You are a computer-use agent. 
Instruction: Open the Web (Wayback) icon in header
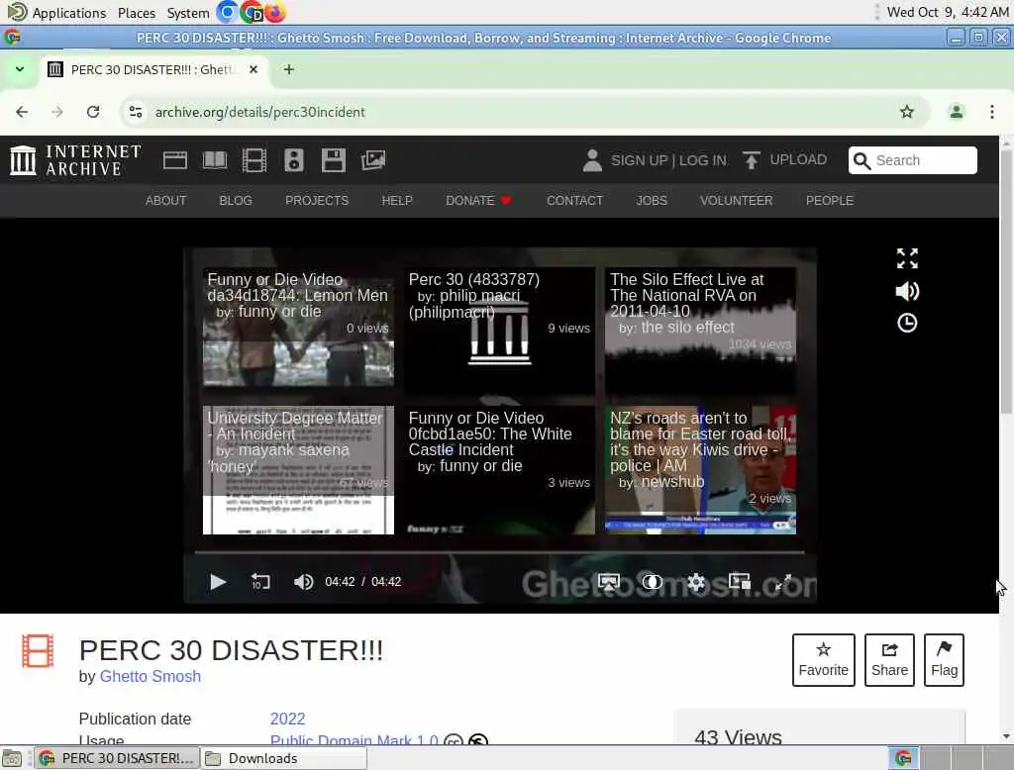click(x=174, y=160)
